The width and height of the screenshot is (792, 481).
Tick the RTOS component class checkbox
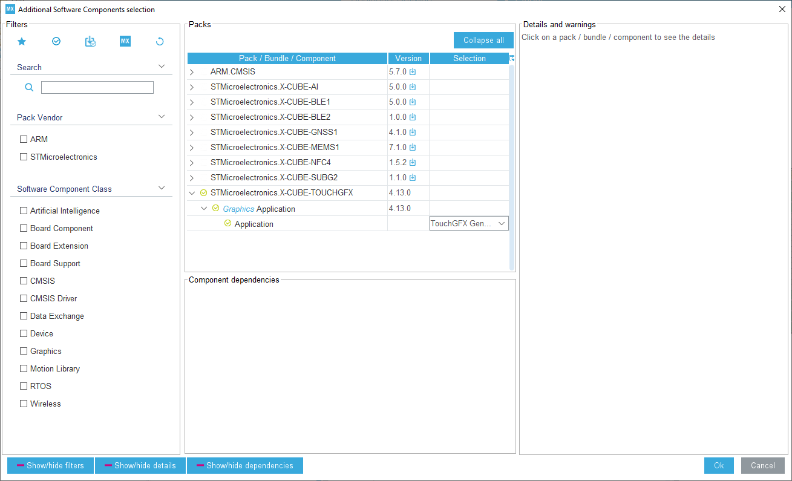click(24, 387)
